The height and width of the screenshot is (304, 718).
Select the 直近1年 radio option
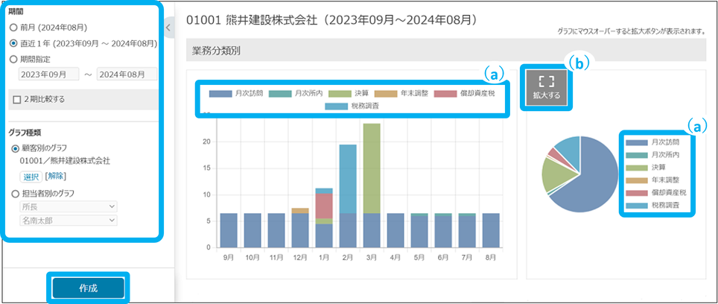point(13,43)
